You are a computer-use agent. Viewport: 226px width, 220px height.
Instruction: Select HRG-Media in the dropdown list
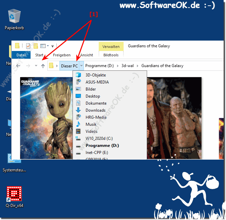tap(110, 117)
